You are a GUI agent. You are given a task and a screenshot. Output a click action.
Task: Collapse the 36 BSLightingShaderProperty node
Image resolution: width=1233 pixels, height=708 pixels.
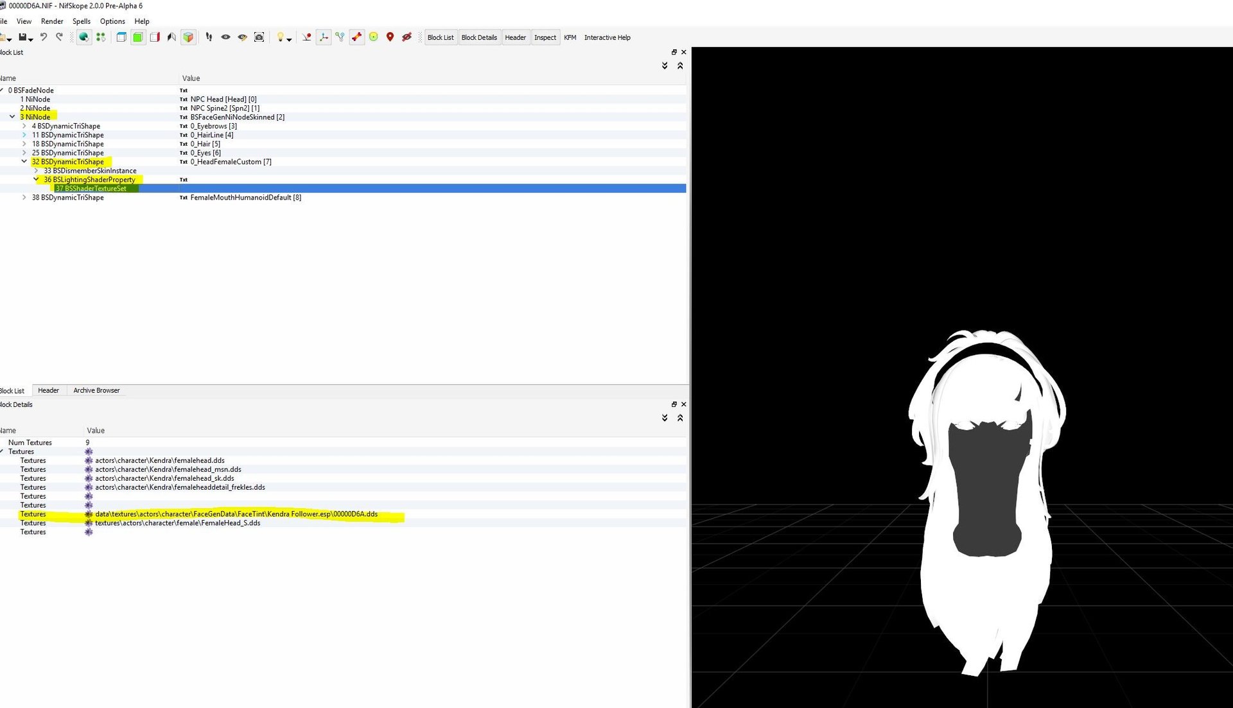click(x=36, y=180)
